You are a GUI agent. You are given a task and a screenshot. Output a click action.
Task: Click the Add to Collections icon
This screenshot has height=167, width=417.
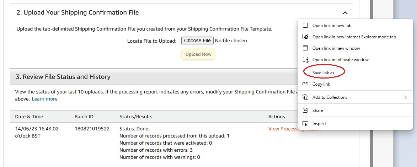[x=305, y=97]
